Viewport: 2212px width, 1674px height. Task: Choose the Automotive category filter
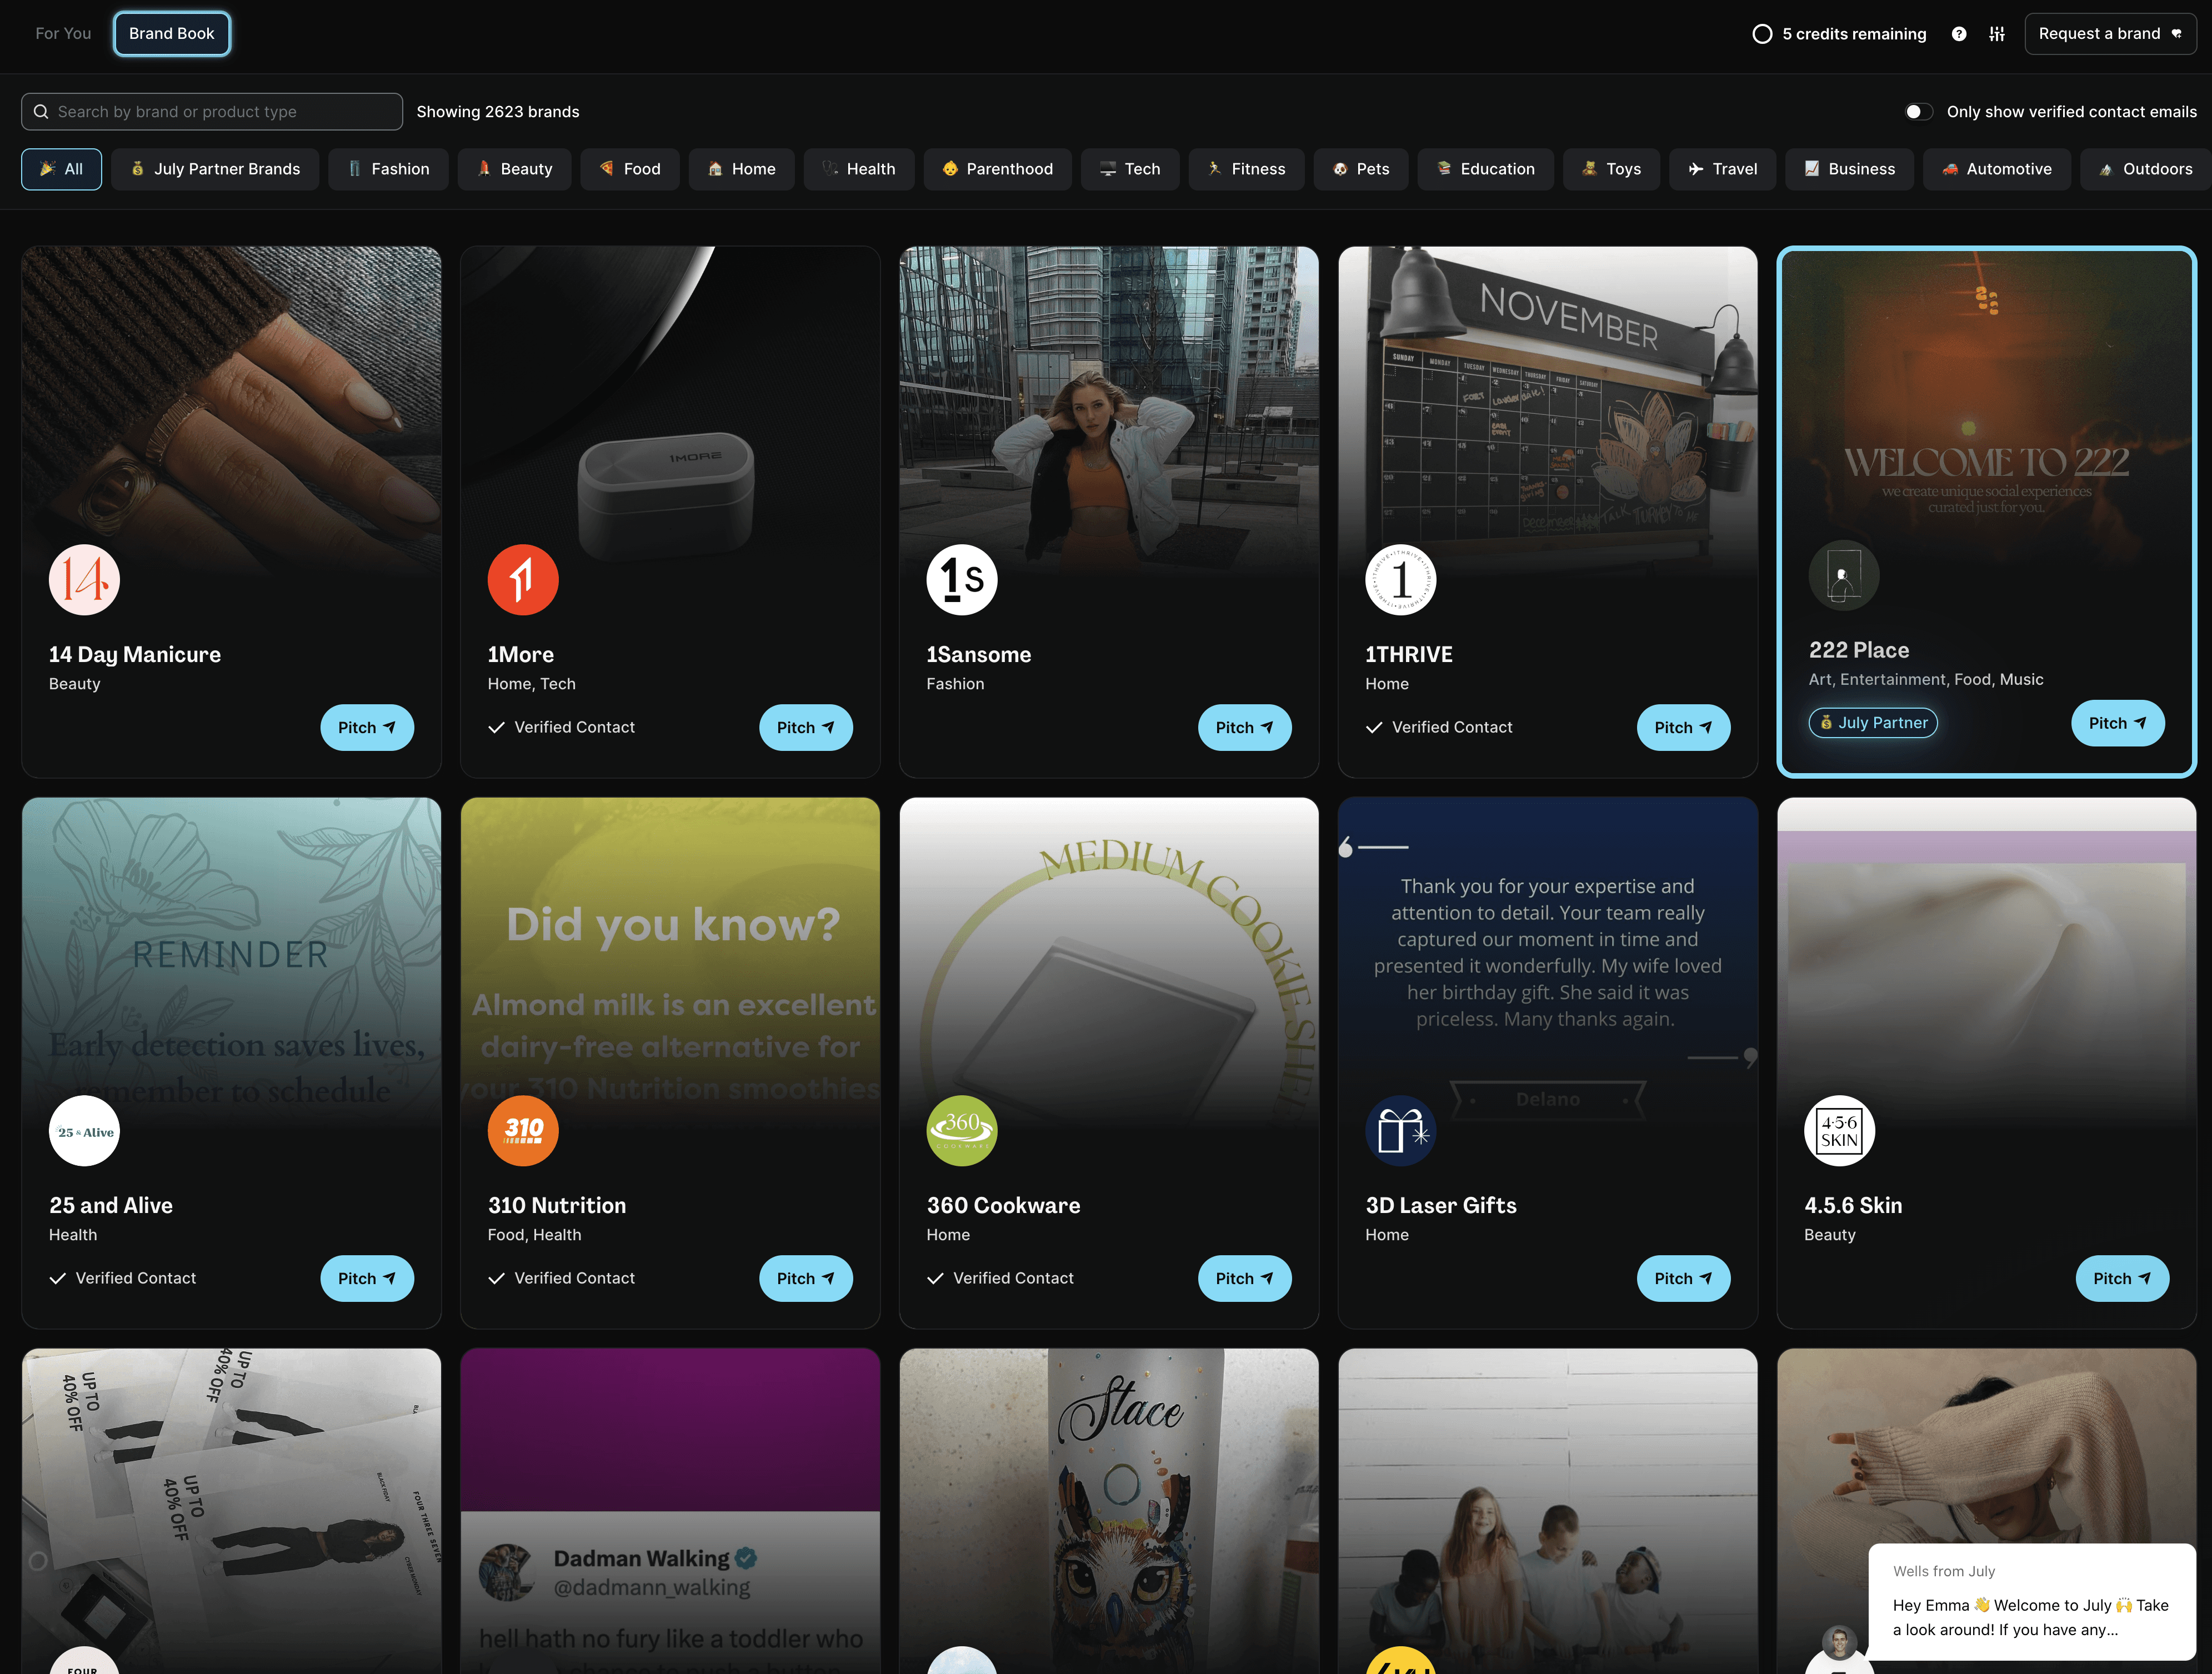pos(1996,169)
